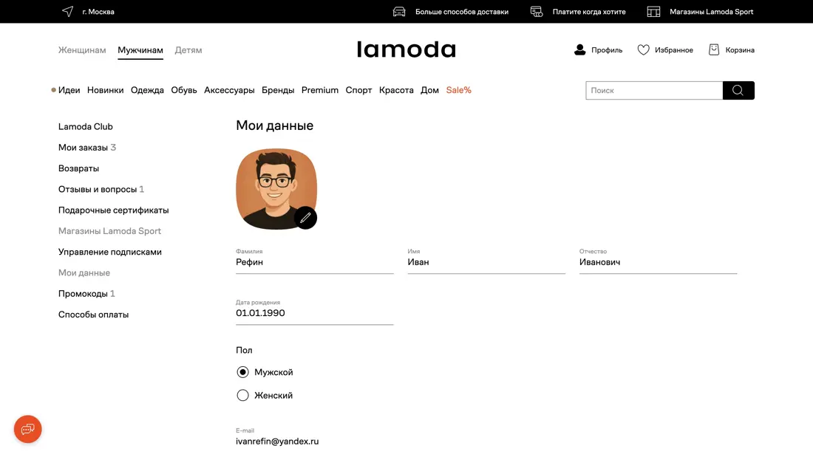Edit avatar with the pencil icon
Viewport: 813px width, 457px height.
(305, 218)
